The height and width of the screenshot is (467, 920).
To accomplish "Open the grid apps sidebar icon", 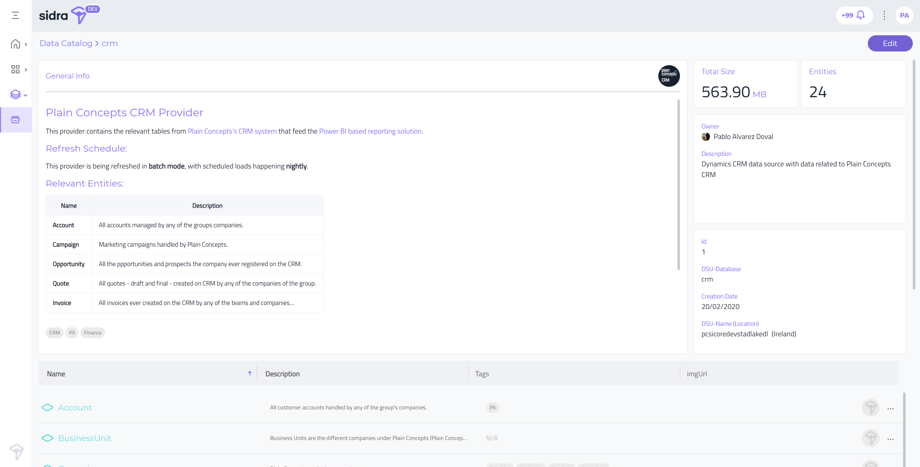I will pyautogui.click(x=15, y=69).
